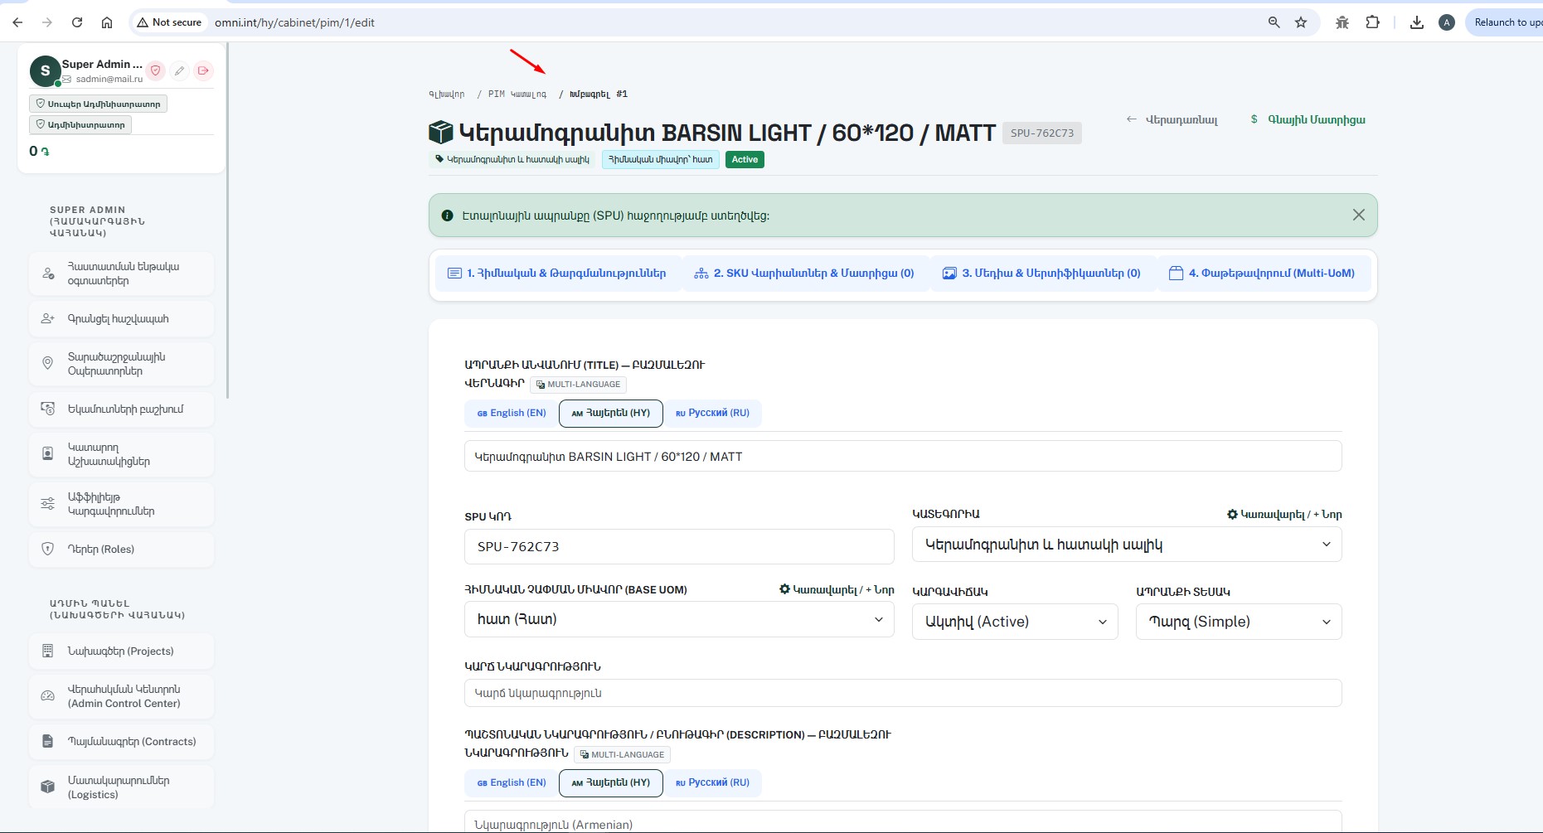This screenshot has height=833, width=1543.
Task: Switch to 4. Փաթեթավորում (Multi-UoM) tab
Action: 1262,273
